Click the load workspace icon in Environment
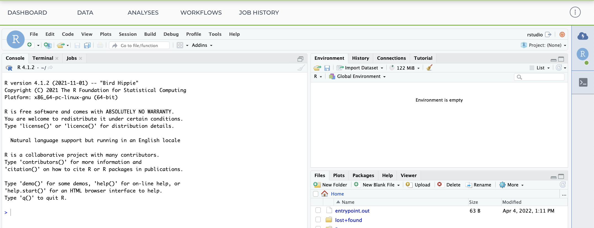 tap(317, 68)
